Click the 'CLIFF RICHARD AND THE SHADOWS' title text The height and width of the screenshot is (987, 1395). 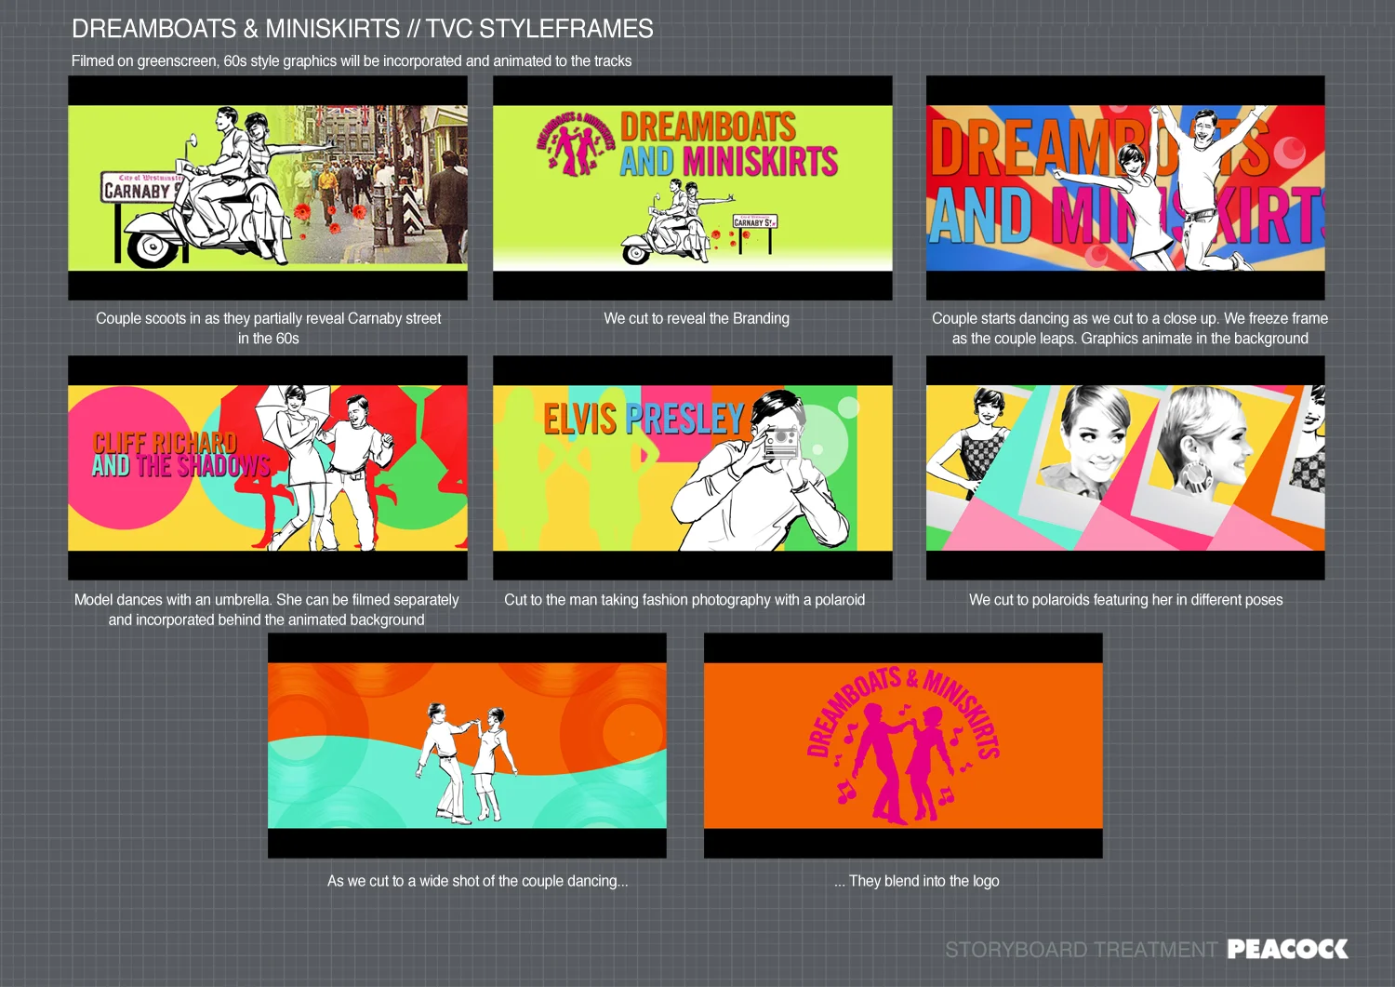click(x=180, y=455)
